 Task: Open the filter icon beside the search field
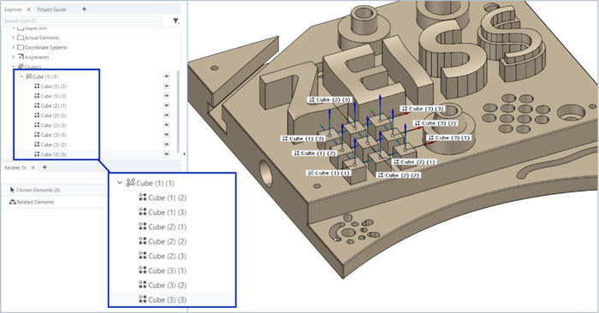(x=175, y=21)
